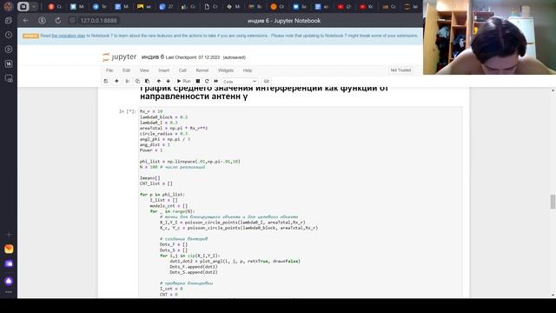Open the sidebar tab groups icon at top
This screenshot has width=556, height=313.
click(x=9, y=21)
